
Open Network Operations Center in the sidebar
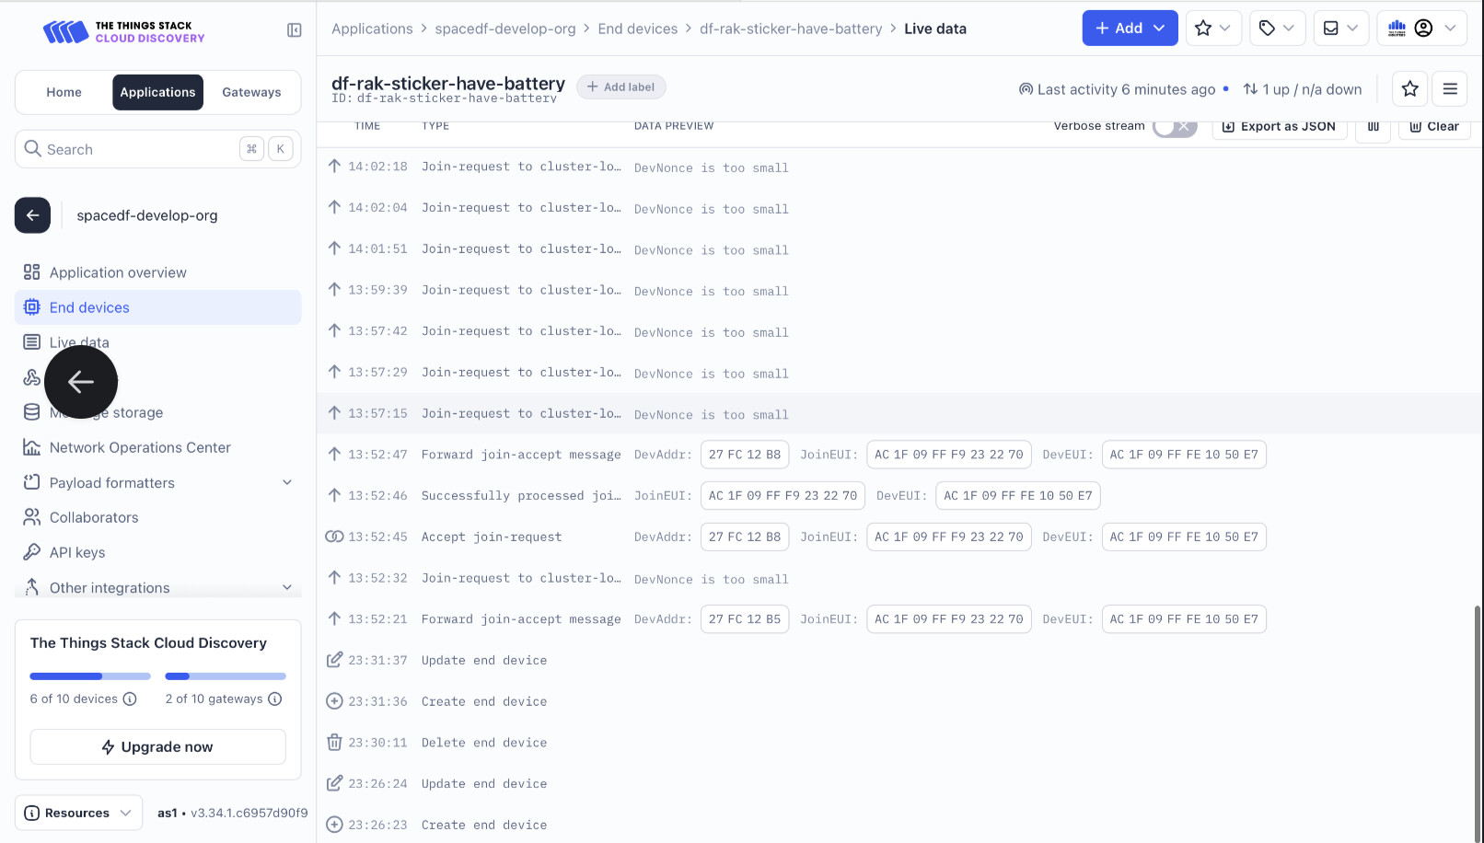pos(140,447)
